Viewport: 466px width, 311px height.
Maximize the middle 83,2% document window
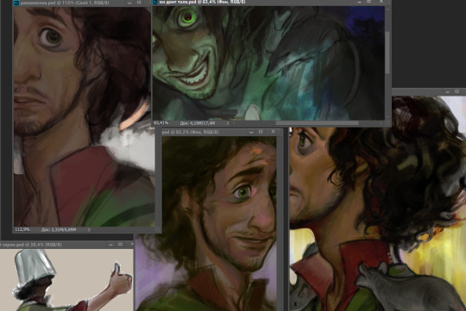(x=261, y=132)
